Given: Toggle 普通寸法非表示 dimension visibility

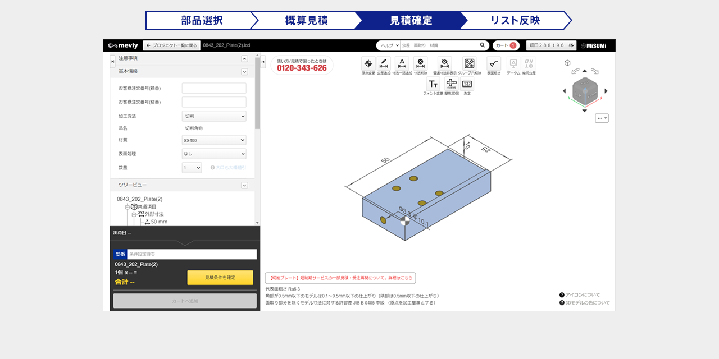Looking at the screenshot, I should (x=444, y=64).
